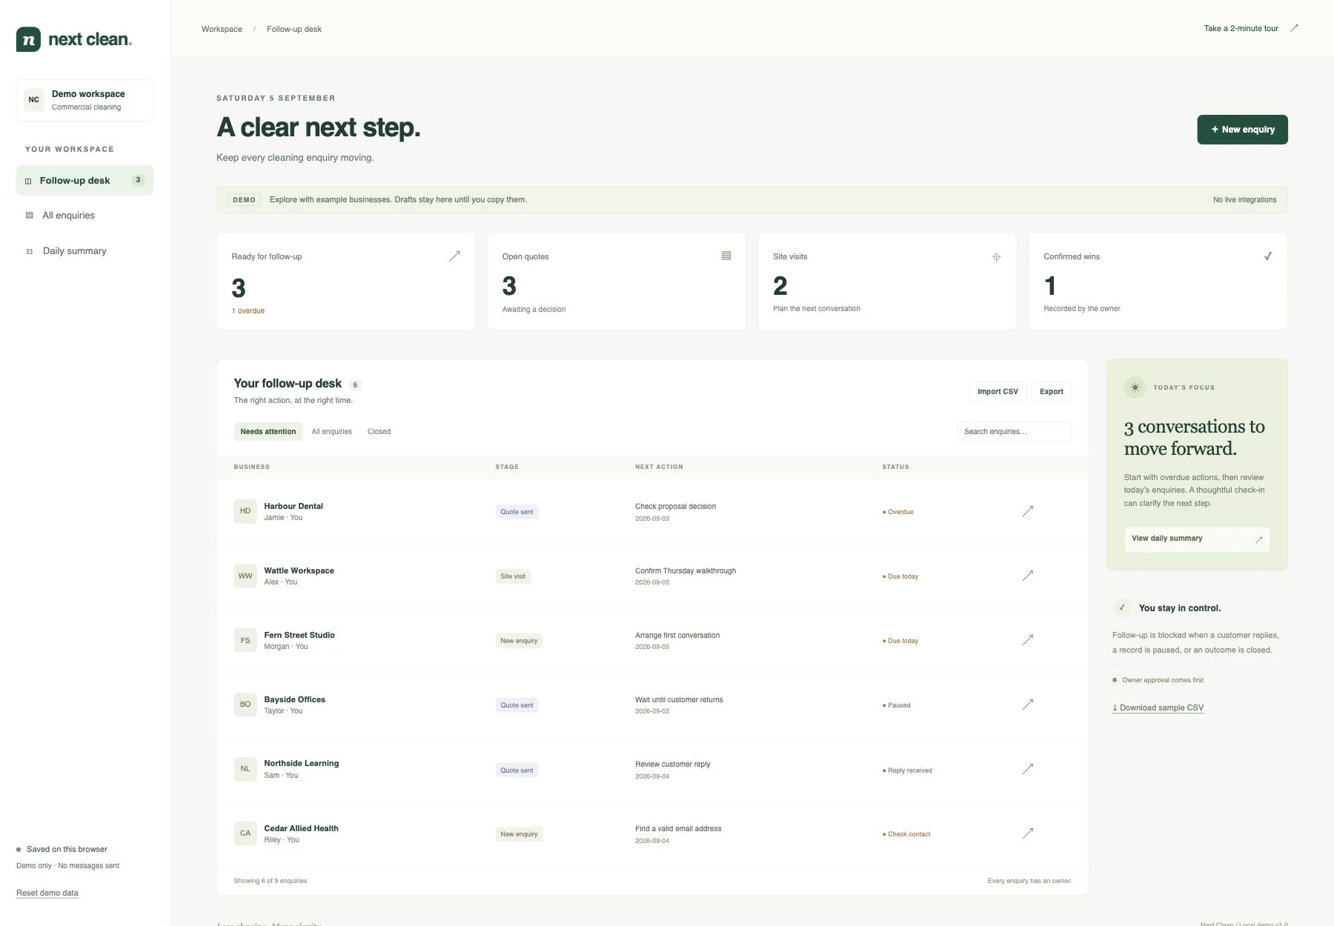Open the Bayside Offices row arrow icon

(x=1028, y=705)
